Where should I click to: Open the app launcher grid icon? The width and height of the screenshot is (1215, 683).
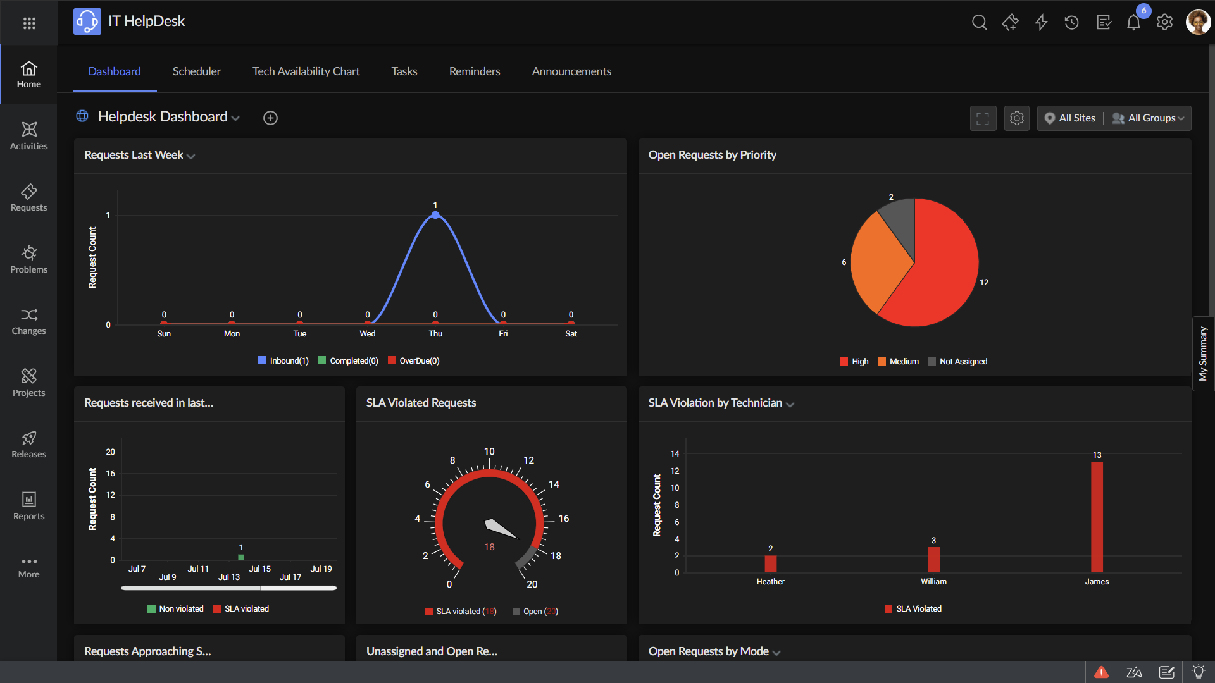[x=29, y=23]
